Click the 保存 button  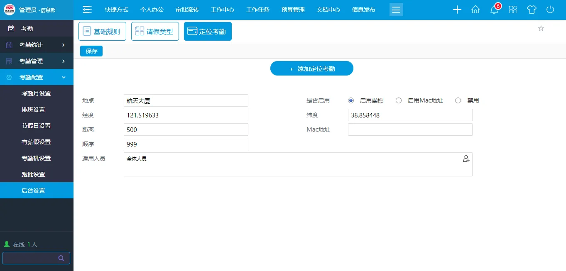[91, 51]
